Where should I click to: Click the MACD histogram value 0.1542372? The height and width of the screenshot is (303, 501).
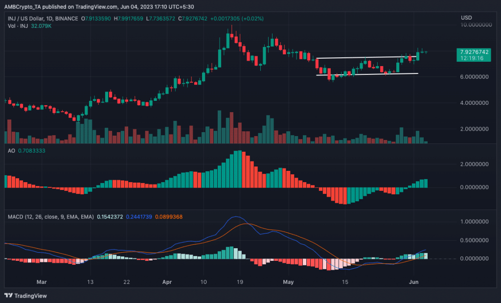[x=110, y=217]
